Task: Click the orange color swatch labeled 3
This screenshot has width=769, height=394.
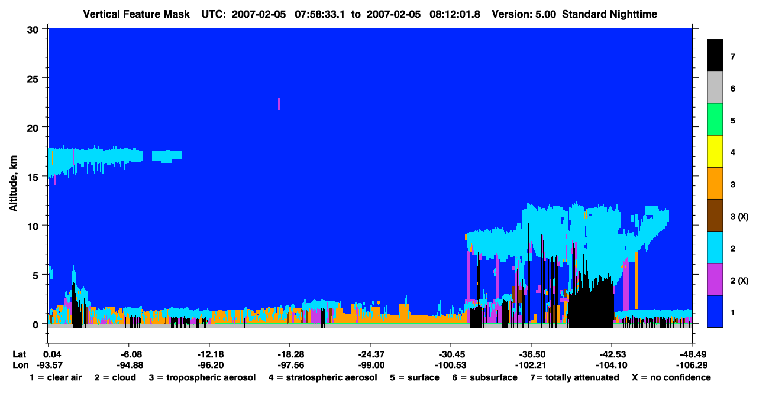Action: (x=715, y=184)
